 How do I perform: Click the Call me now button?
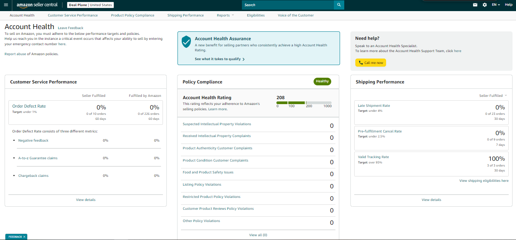[371, 63]
